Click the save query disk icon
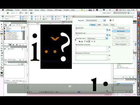 pos(110,20)
